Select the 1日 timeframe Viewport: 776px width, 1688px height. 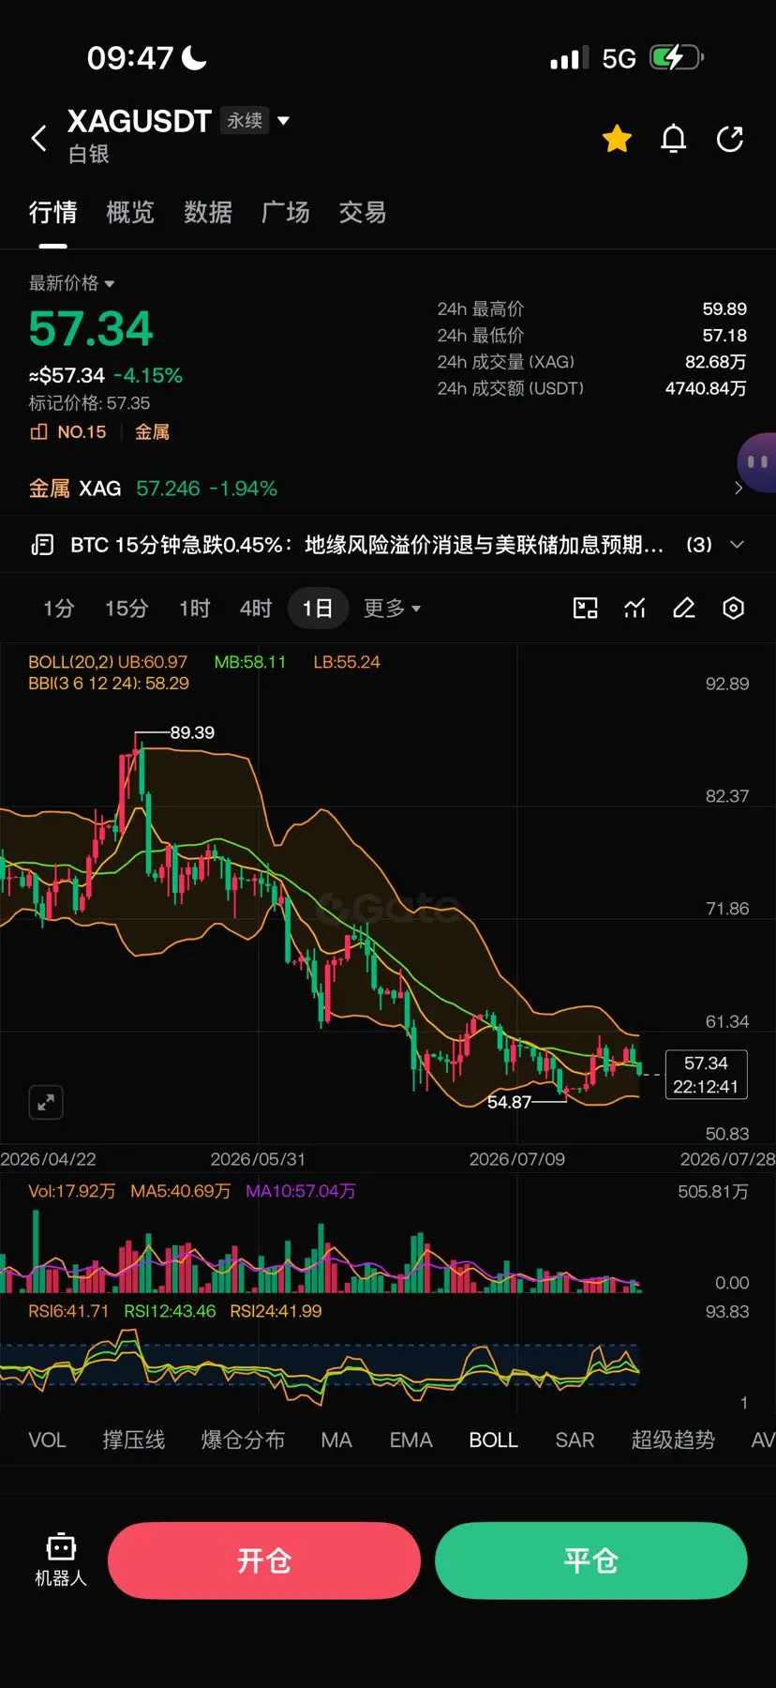point(318,609)
